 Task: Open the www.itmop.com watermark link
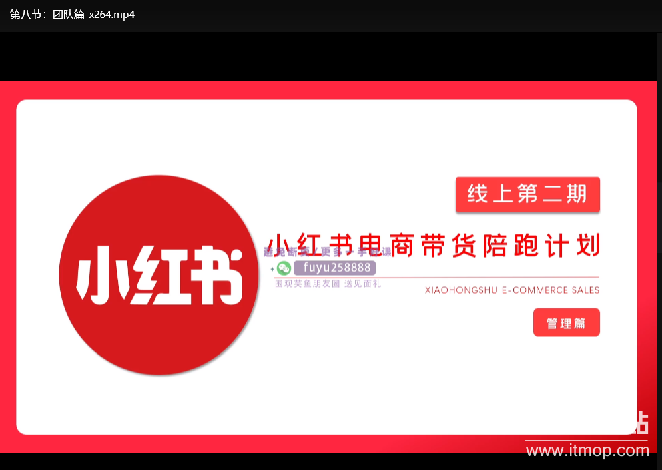point(587,451)
